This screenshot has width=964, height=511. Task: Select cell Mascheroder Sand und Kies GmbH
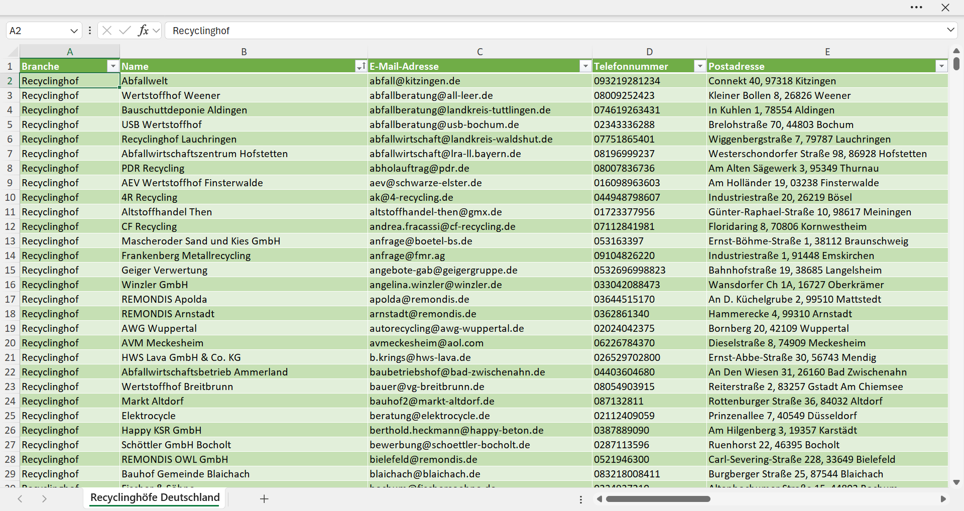(x=244, y=241)
